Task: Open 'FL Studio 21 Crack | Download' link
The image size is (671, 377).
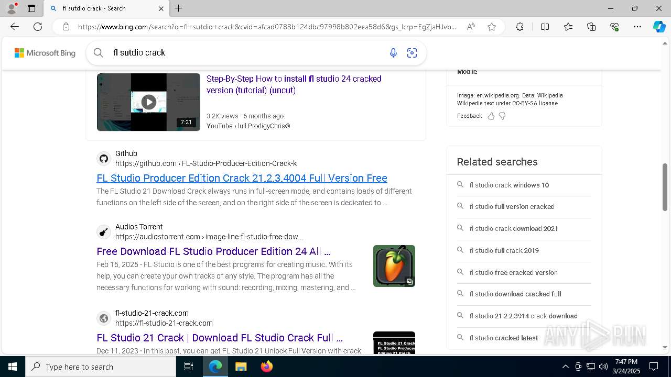Action: coord(220,338)
